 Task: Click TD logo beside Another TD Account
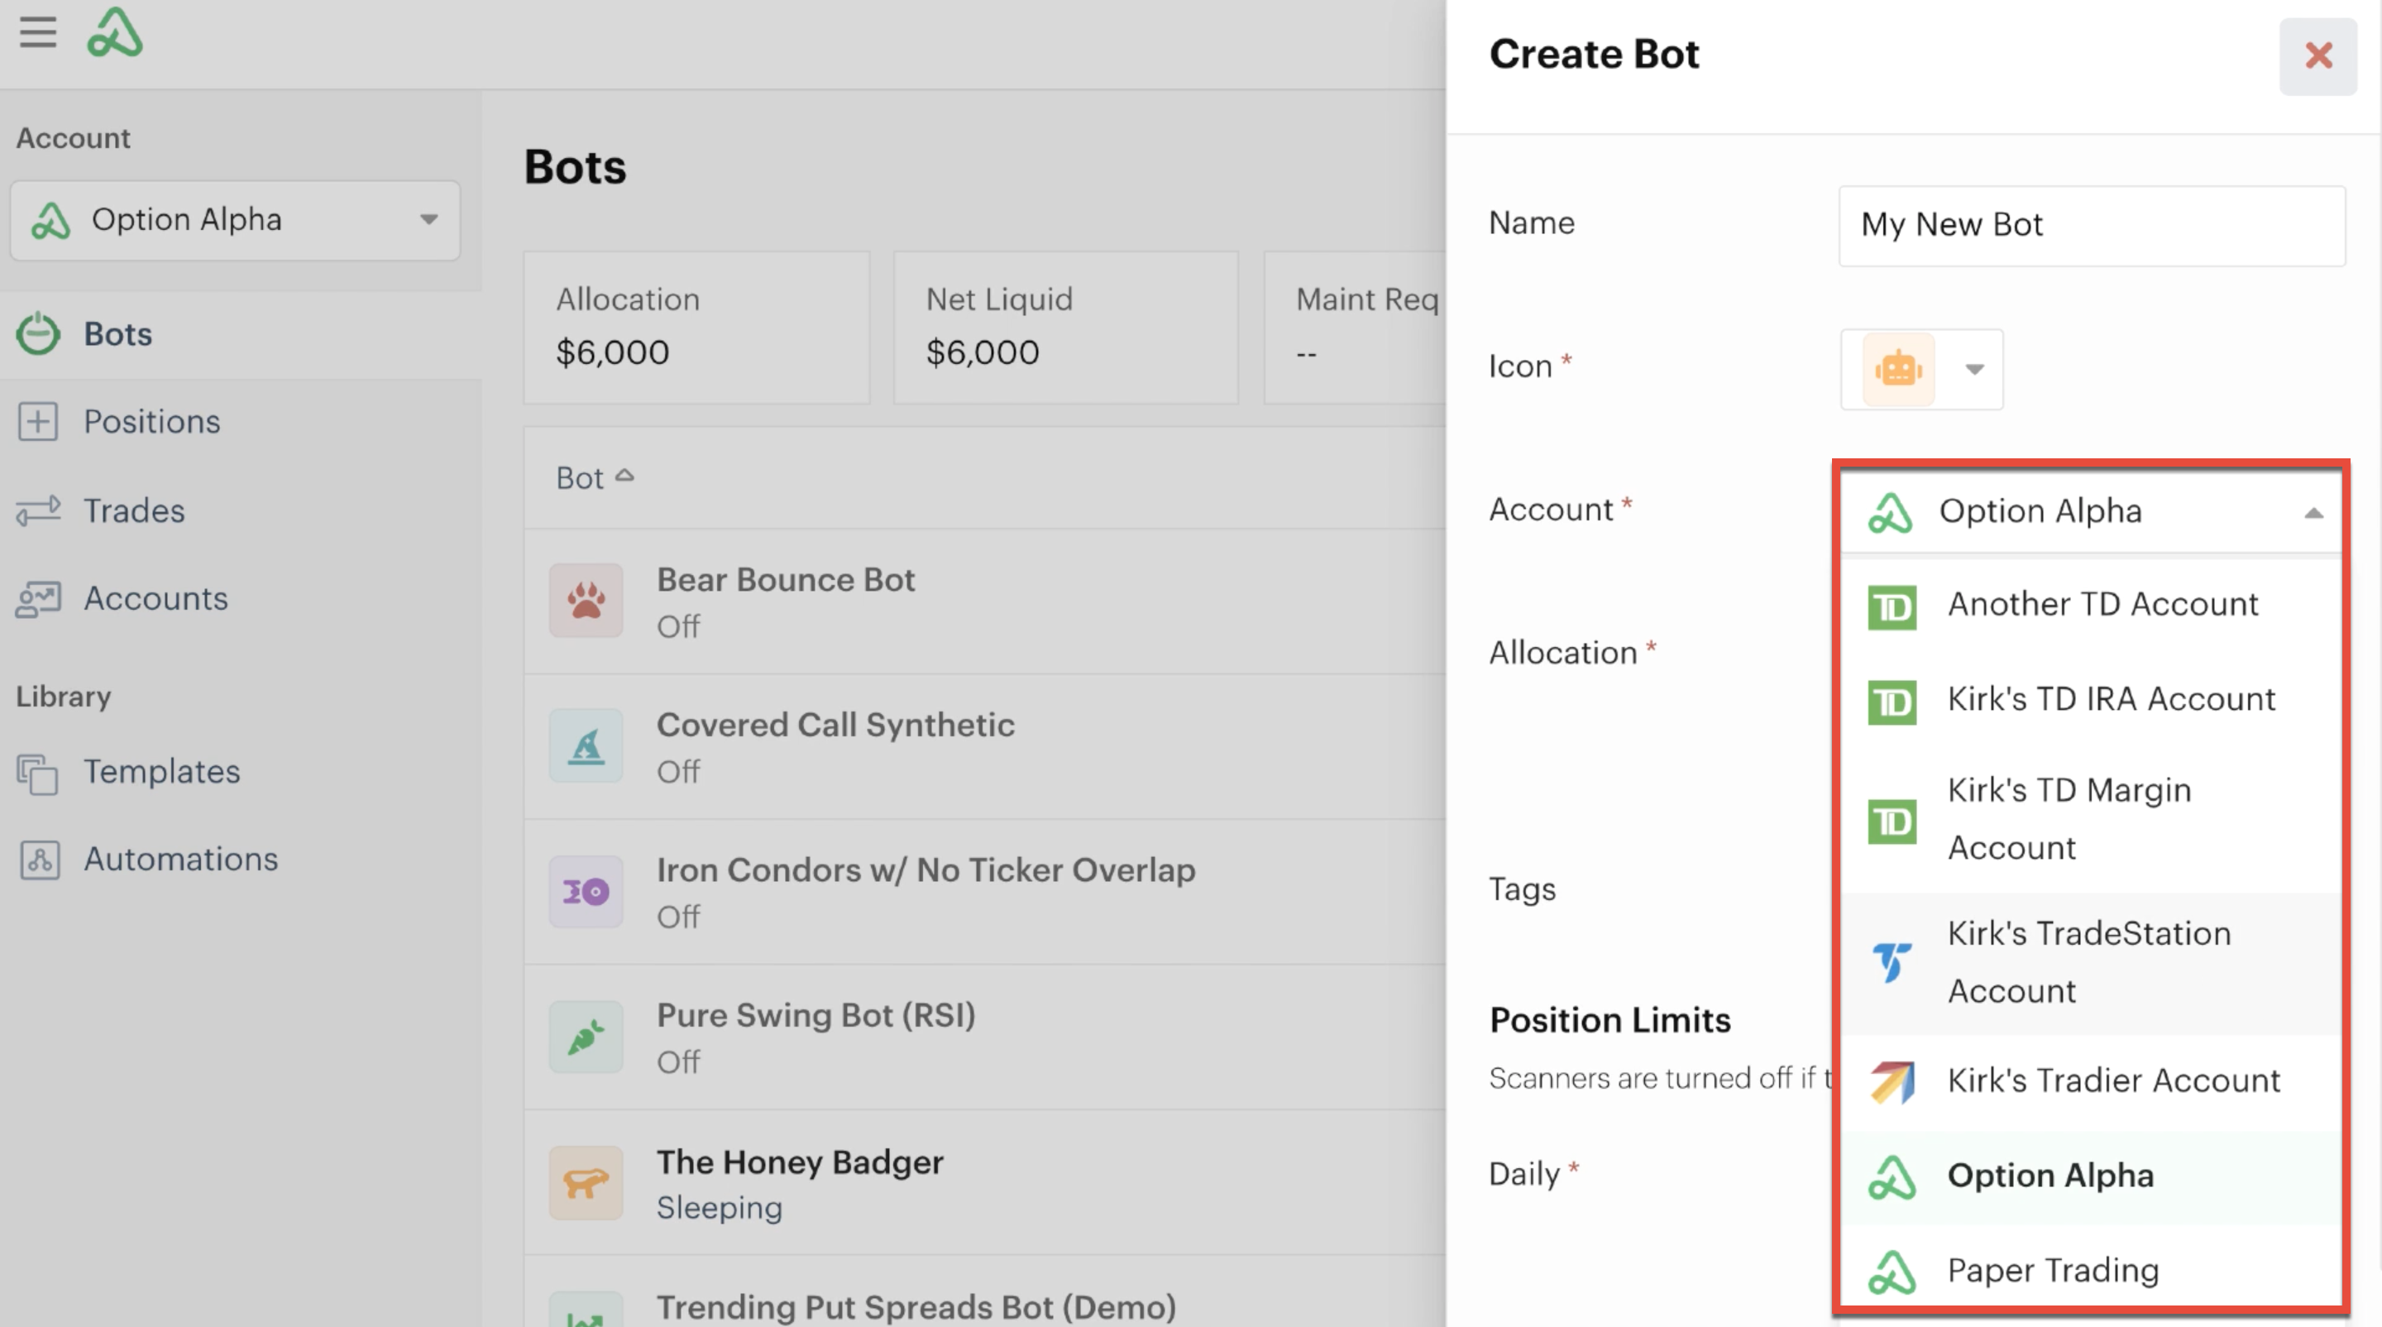click(1892, 607)
